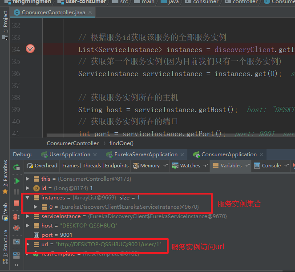
Task: Close the EurekaServerApplication debug tab
Action: (x=182, y=154)
